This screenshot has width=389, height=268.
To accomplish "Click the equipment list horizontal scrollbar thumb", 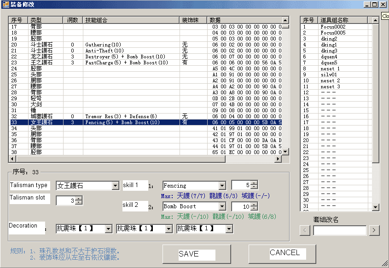I will click(x=120, y=159).
